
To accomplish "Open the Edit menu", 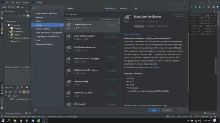I will (12, 2).
